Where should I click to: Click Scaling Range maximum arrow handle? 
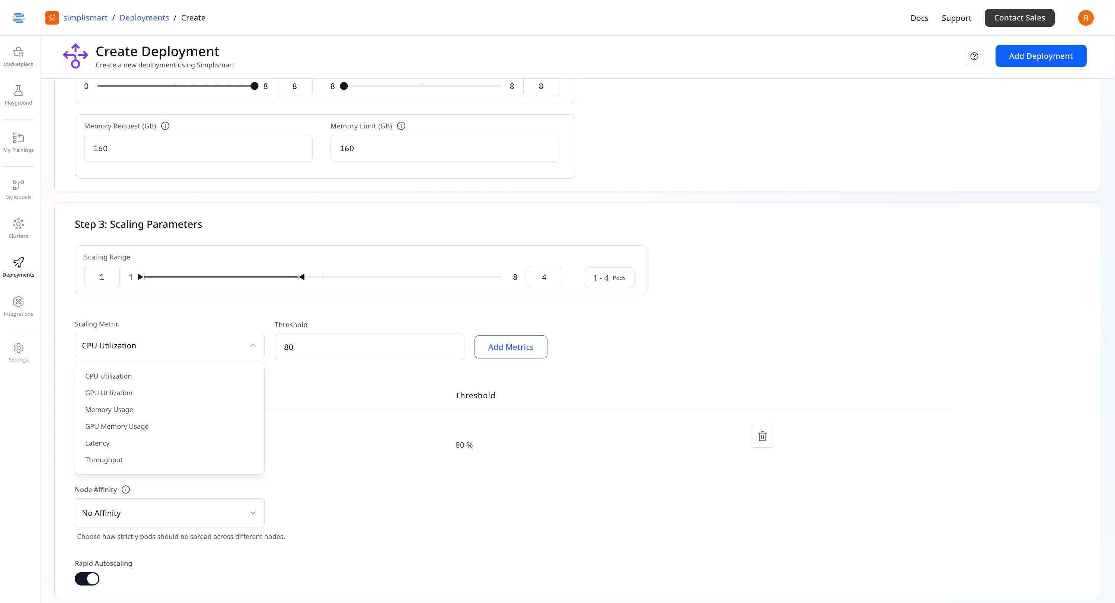point(301,277)
